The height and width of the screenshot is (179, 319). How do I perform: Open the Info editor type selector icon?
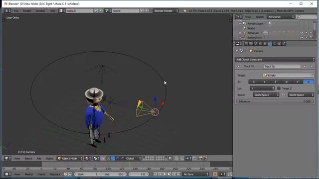(8, 11)
